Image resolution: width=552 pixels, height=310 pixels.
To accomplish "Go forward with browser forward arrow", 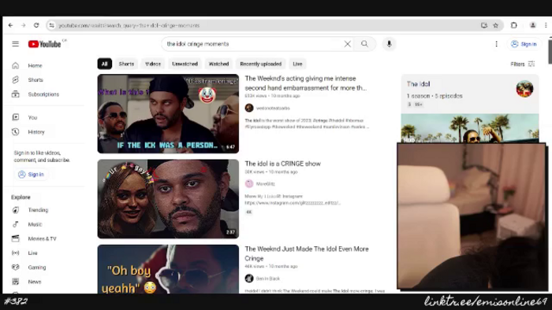I will pos(23,25).
